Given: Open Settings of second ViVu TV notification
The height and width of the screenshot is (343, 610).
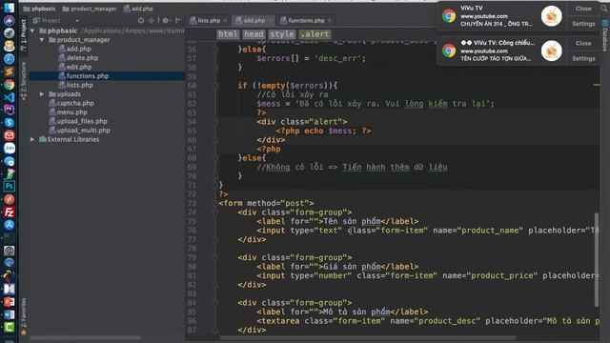Looking at the screenshot, I should point(583,58).
